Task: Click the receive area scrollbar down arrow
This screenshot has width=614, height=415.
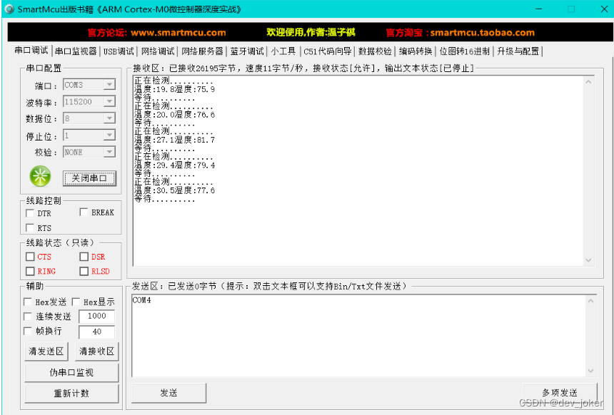Action: point(588,260)
